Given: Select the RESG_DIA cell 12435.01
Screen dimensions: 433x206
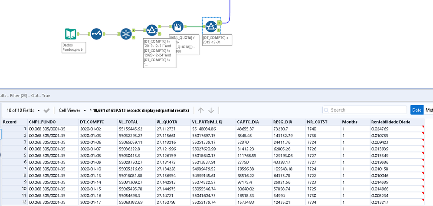Looking at the screenshot, I should click(x=289, y=202).
